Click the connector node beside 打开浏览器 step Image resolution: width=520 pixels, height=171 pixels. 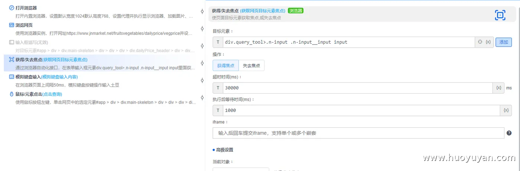coord(202,11)
